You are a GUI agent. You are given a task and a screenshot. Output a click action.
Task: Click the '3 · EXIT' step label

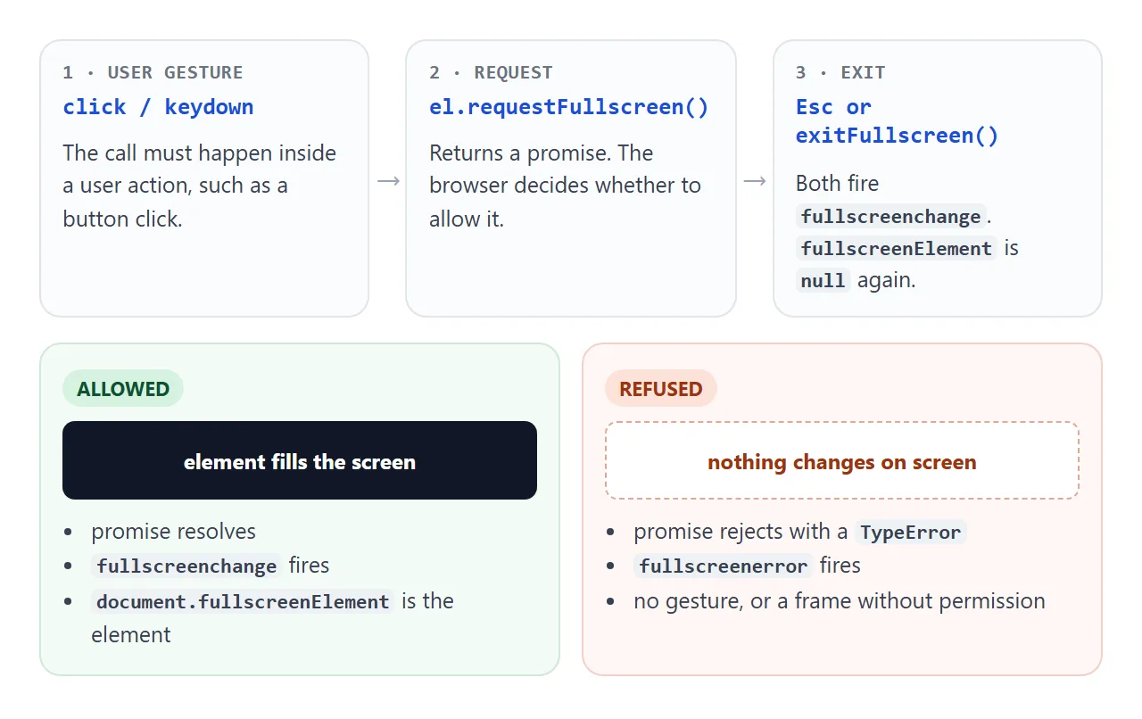840,73
